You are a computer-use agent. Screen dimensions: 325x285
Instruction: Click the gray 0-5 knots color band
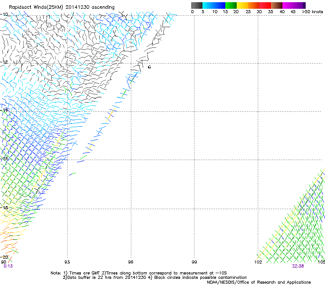coord(197,5)
